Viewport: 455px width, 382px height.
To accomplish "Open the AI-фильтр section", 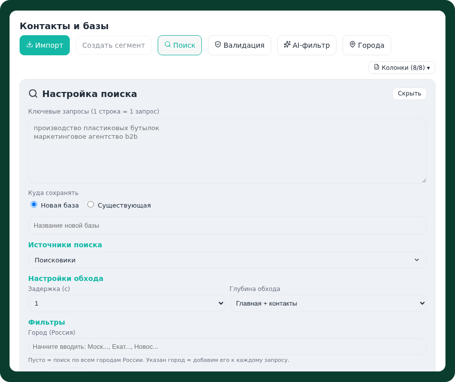I will click(x=307, y=45).
